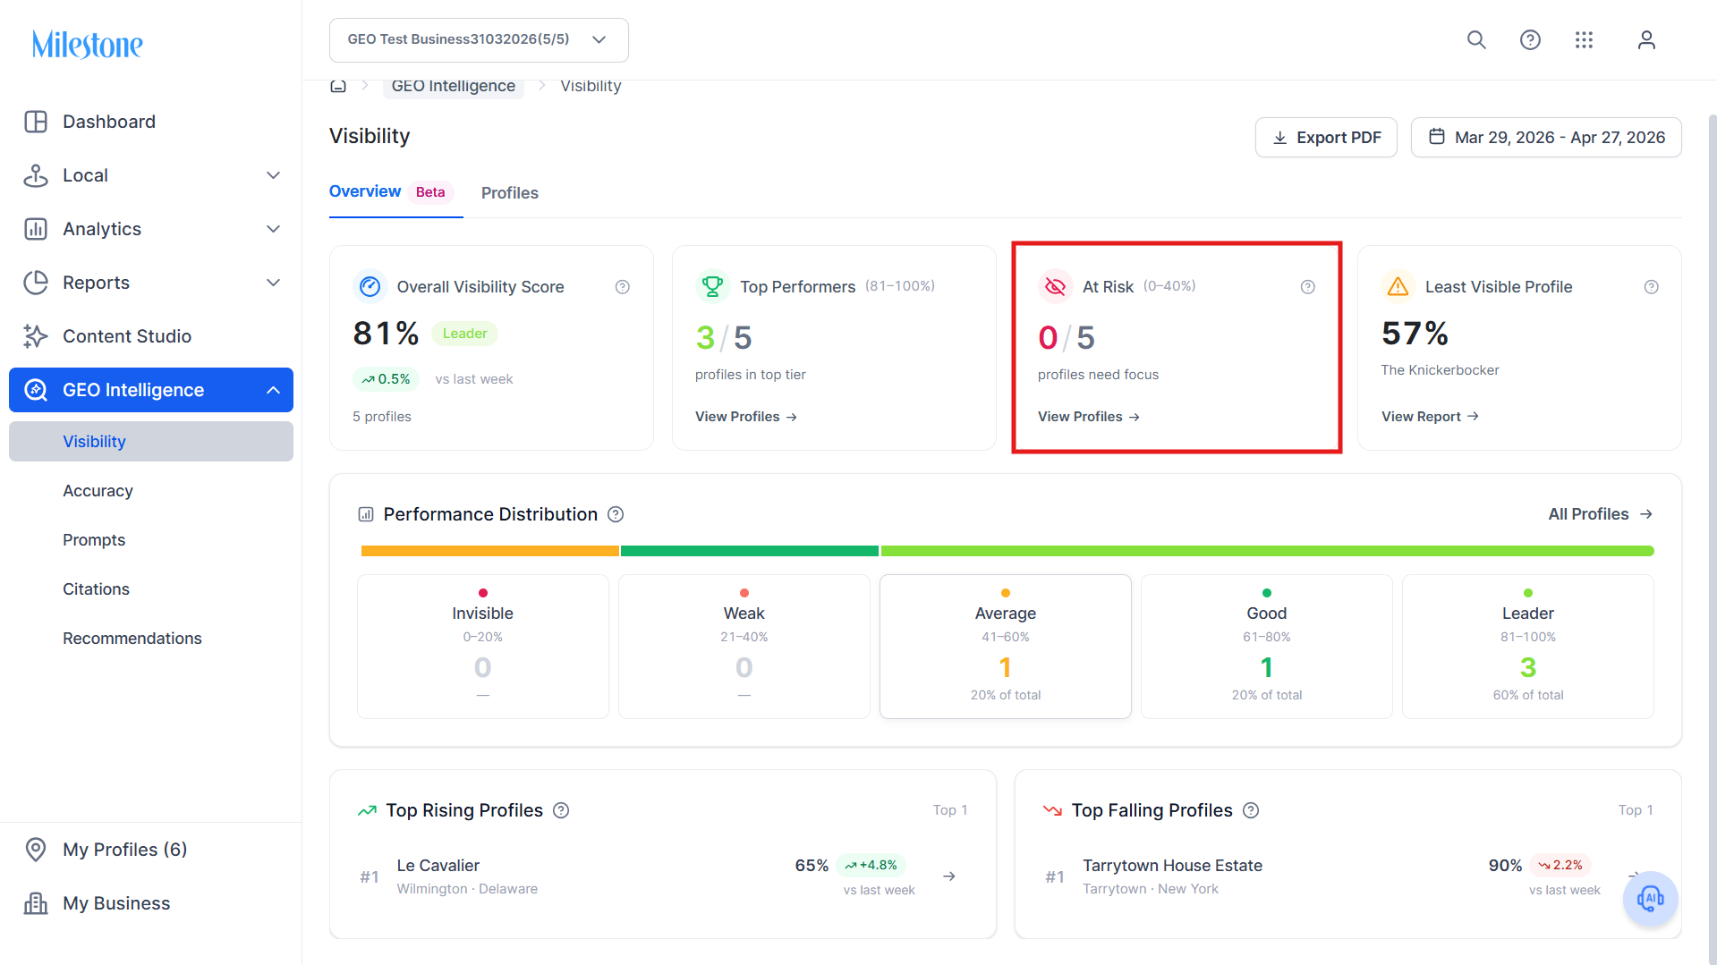This screenshot has width=1717, height=965.
Task: View Profiles in Top Performers card
Action: click(746, 417)
